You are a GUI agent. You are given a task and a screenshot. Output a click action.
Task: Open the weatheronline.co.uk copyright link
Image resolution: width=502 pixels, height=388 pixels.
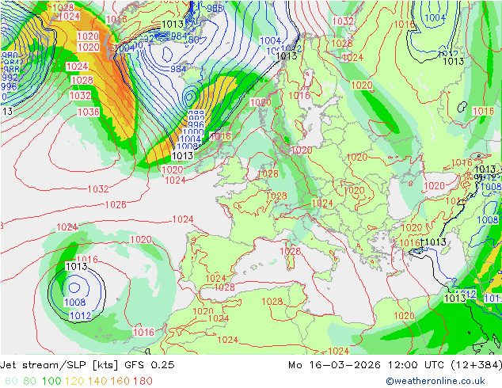pyautogui.click(x=435, y=381)
